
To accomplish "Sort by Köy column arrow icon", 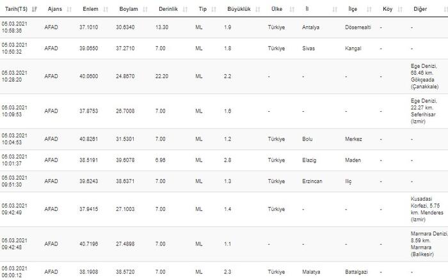I will point(400,9).
